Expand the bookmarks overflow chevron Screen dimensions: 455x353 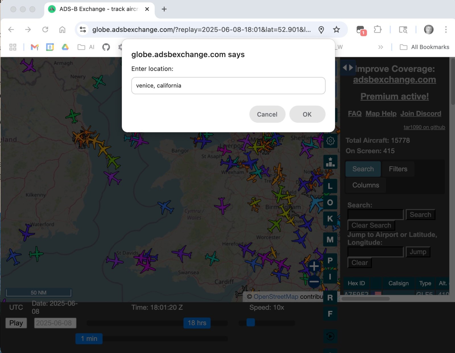pos(381,47)
